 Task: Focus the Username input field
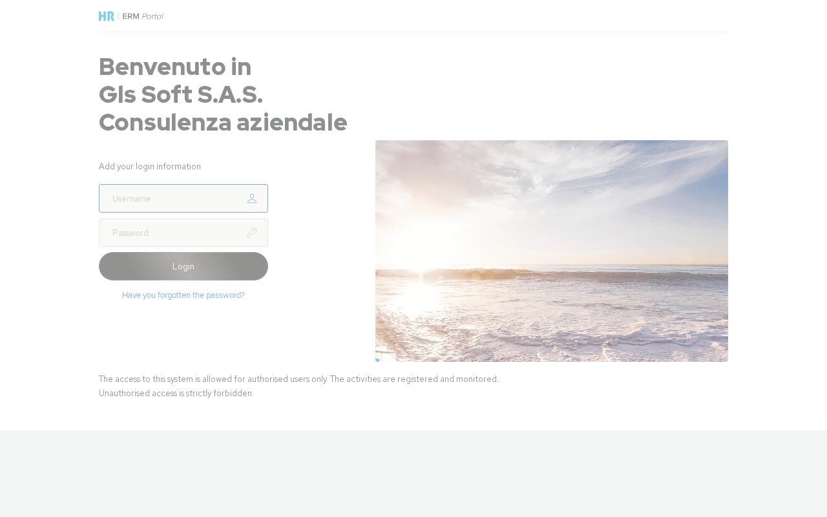tap(183, 198)
